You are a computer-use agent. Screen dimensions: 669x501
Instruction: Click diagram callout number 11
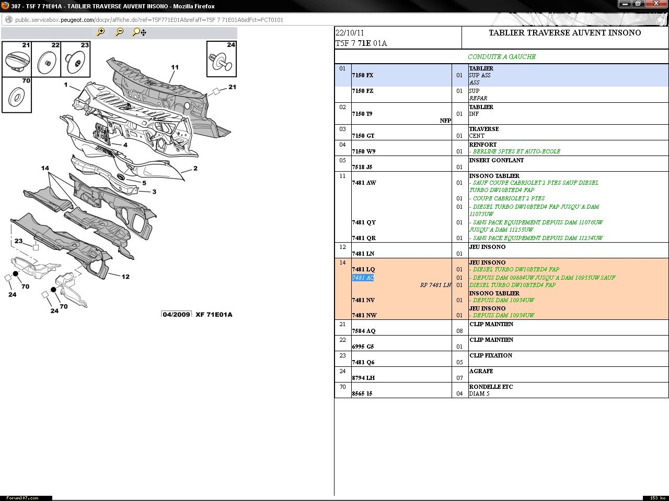(175, 67)
